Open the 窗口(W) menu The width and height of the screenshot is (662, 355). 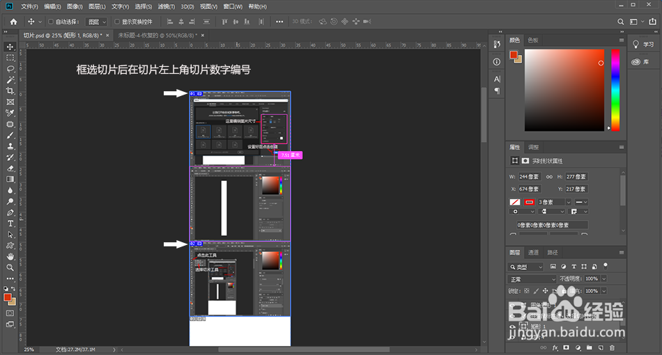[x=233, y=6]
